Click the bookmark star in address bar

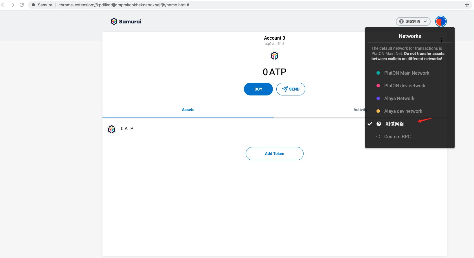[467, 5]
